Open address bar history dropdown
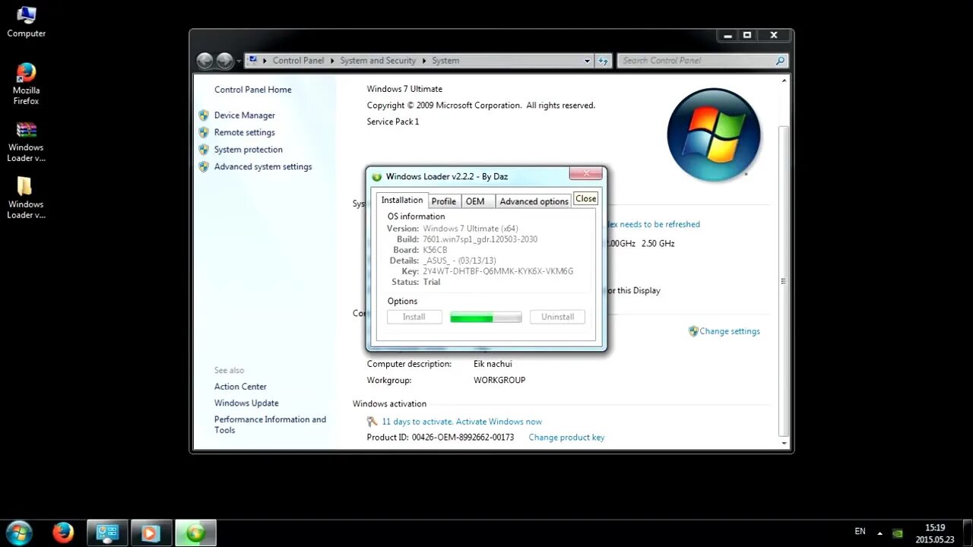 click(x=587, y=61)
